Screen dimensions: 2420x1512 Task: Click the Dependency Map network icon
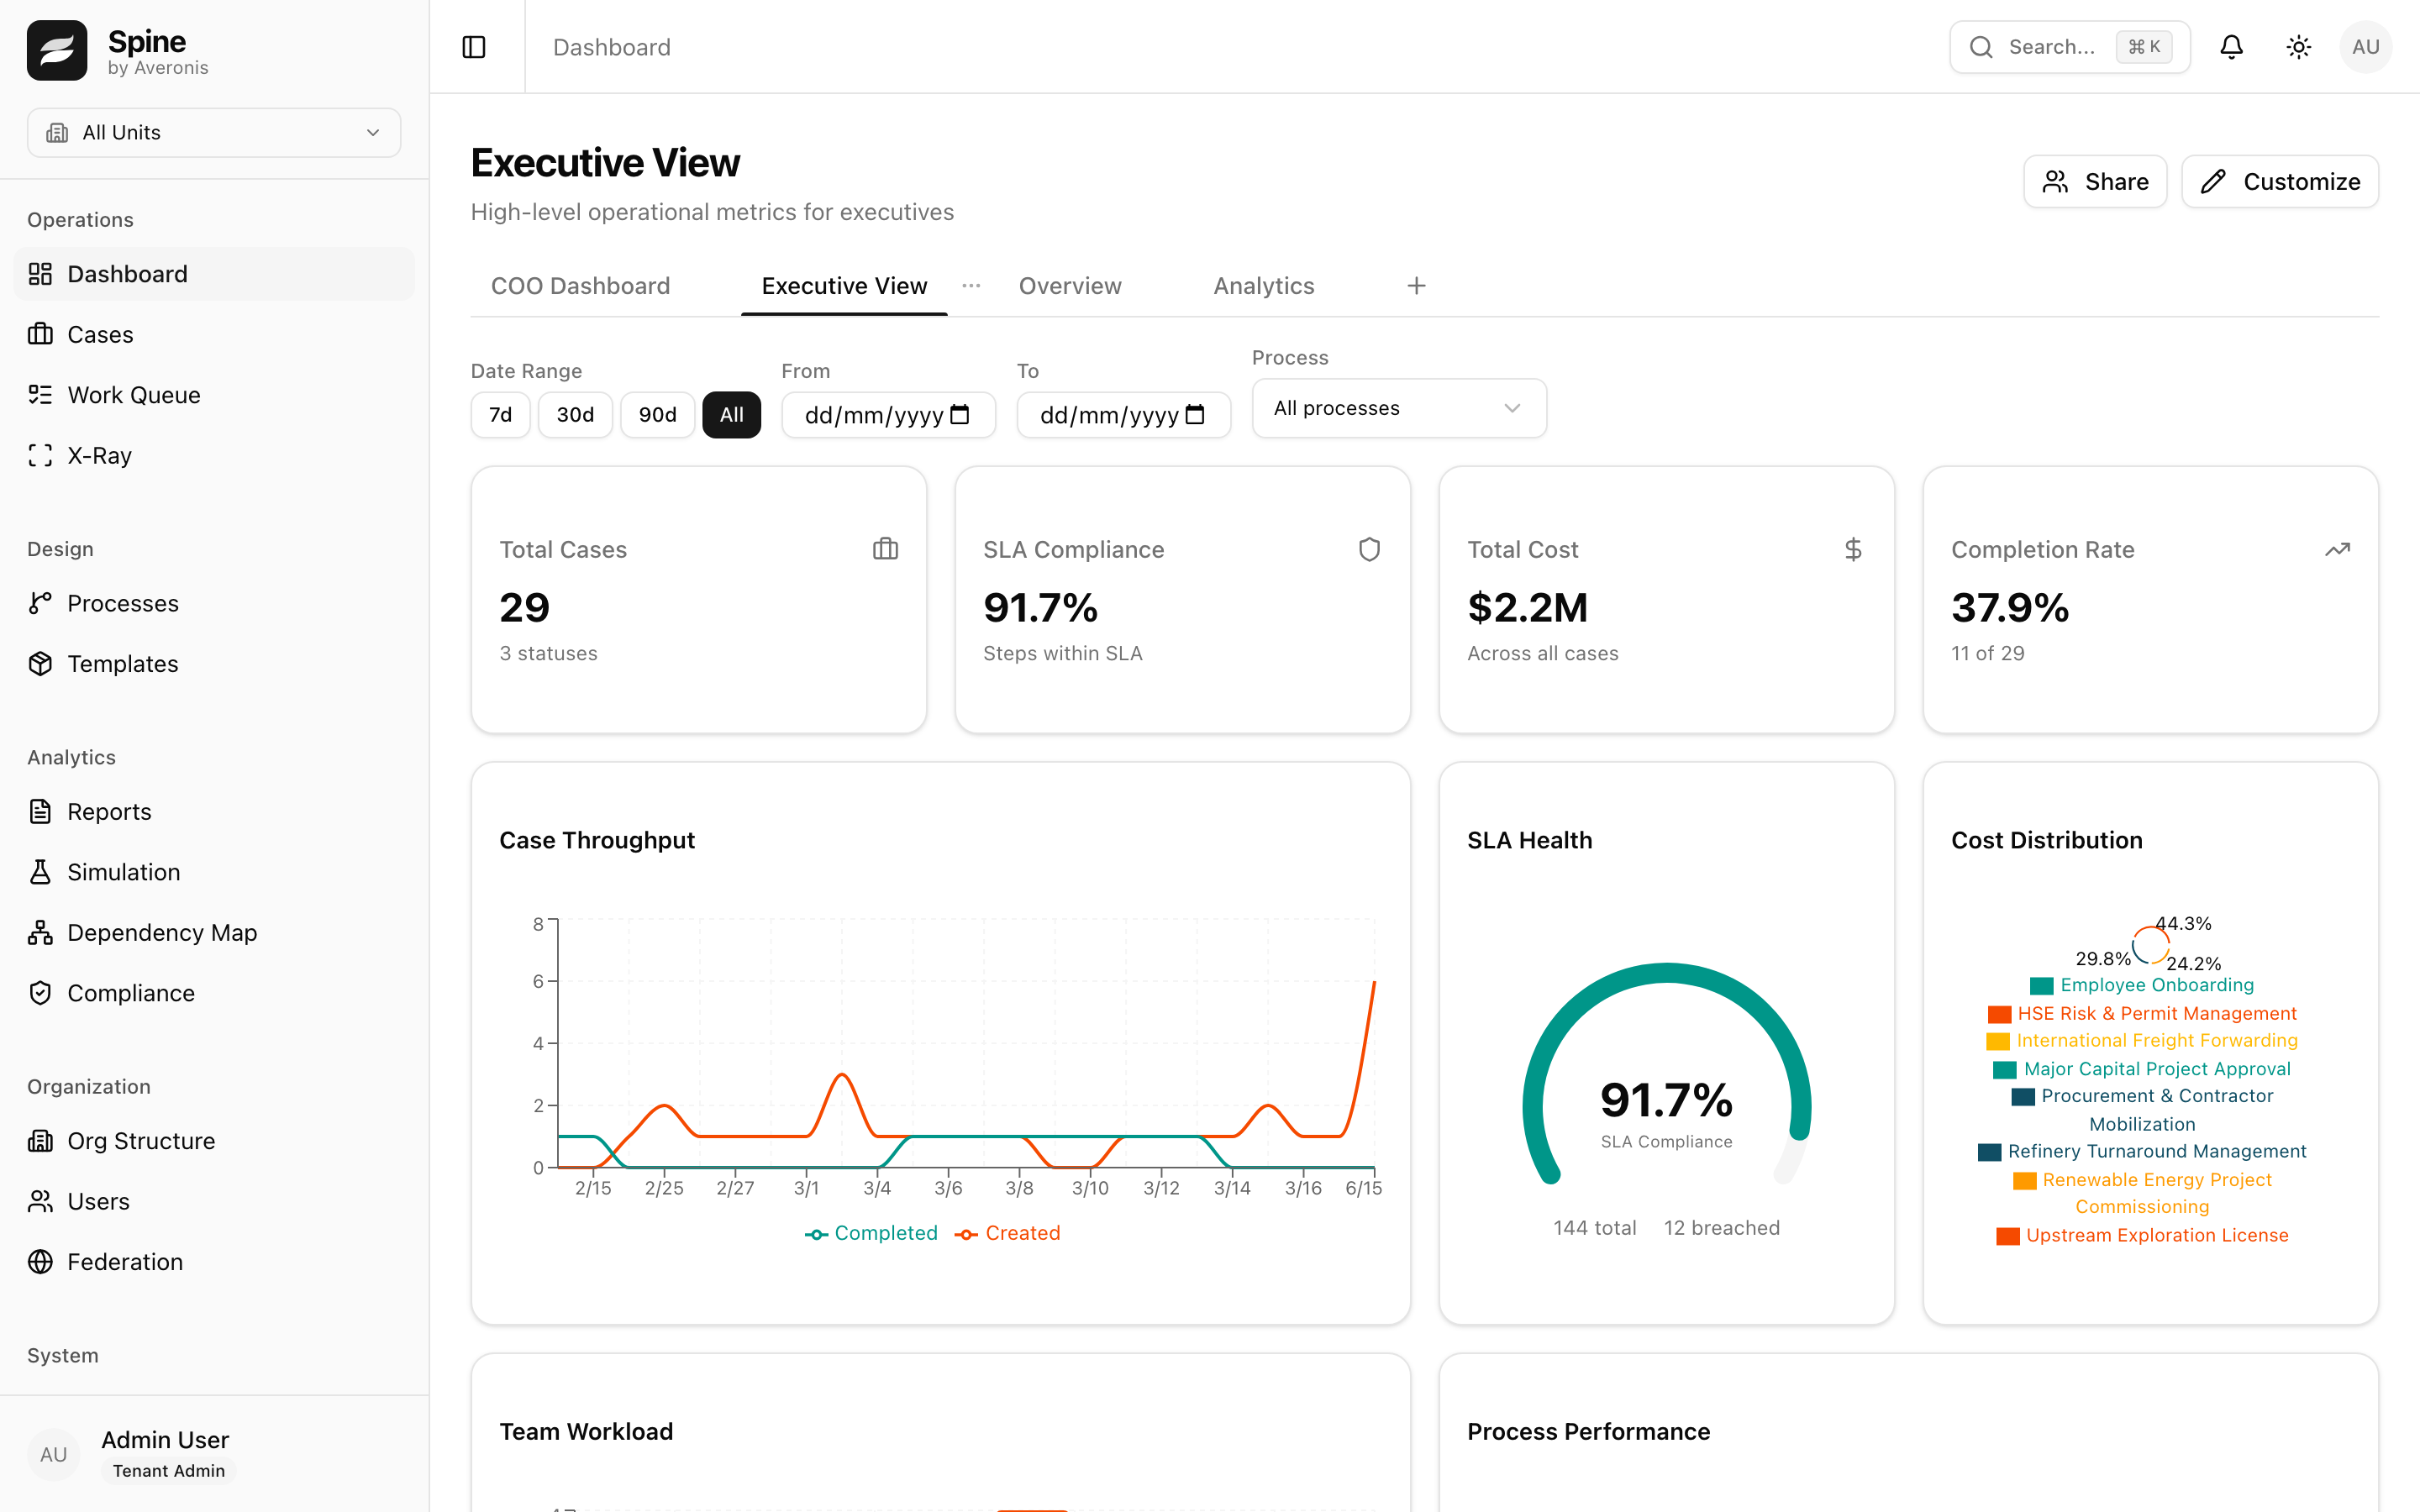click(40, 933)
